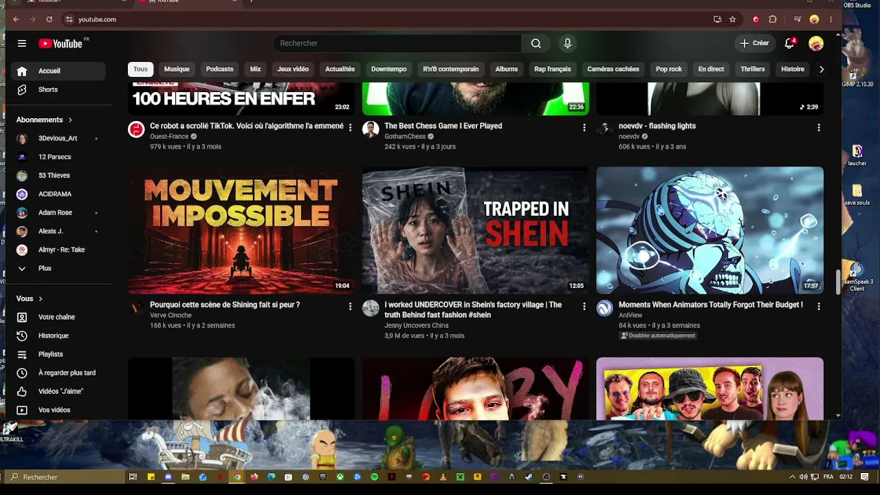Viewport: 880px width, 495px height.
Task: Open the Verve Cinoche channel link
Action: [x=170, y=316]
